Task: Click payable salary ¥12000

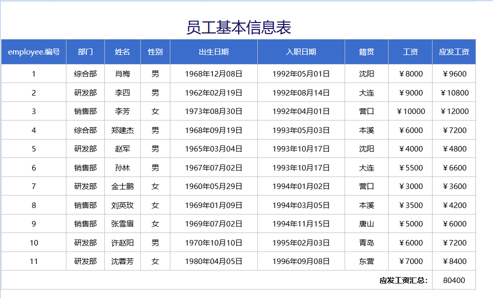Action: click(x=454, y=111)
